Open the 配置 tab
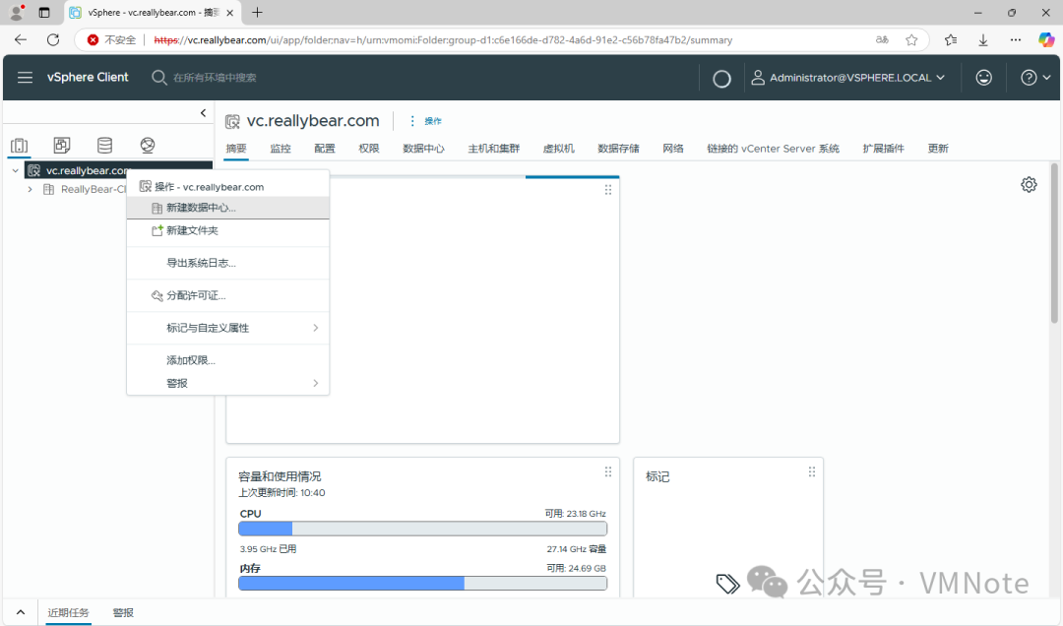The height and width of the screenshot is (626, 1063). pos(325,149)
